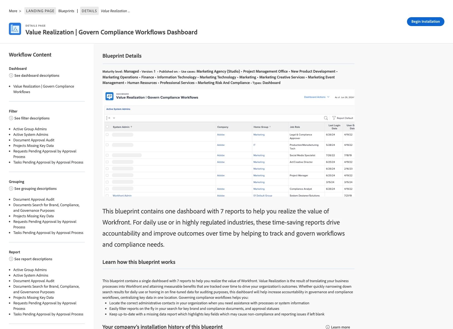This screenshot has height=329, width=453.
Task: Check the row with Art/Creative Director
Action: [x=107, y=162]
